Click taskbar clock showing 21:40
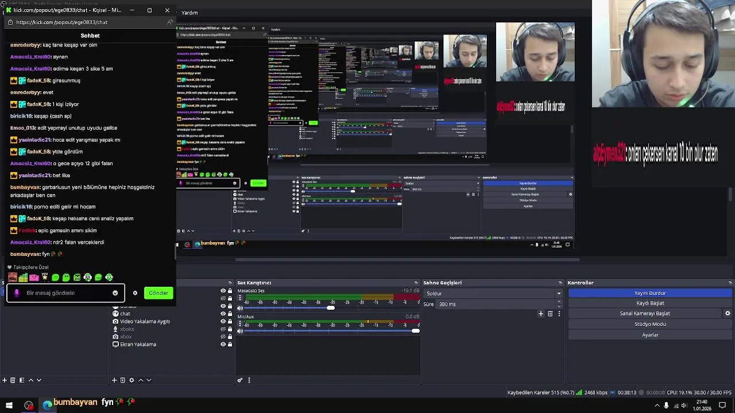The height and width of the screenshot is (413, 735). pos(702,406)
